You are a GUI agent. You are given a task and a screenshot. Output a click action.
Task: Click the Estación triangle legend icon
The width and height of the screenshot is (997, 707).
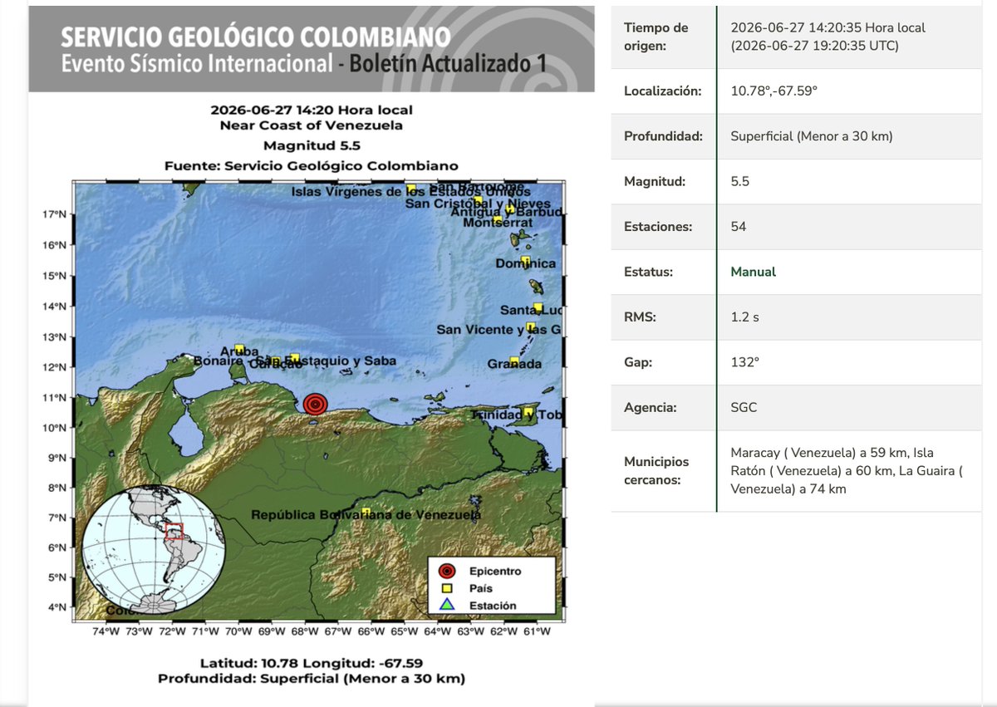pos(447,605)
